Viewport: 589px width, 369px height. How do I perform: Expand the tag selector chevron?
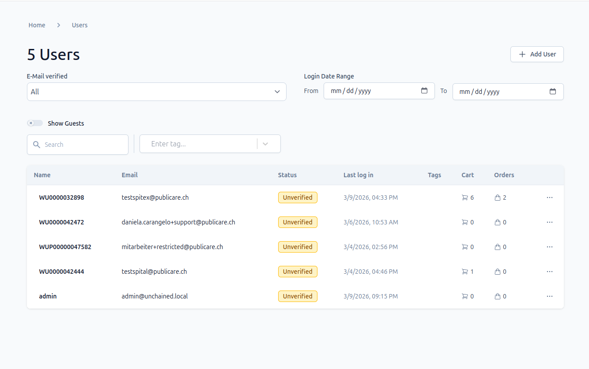coord(265,144)
